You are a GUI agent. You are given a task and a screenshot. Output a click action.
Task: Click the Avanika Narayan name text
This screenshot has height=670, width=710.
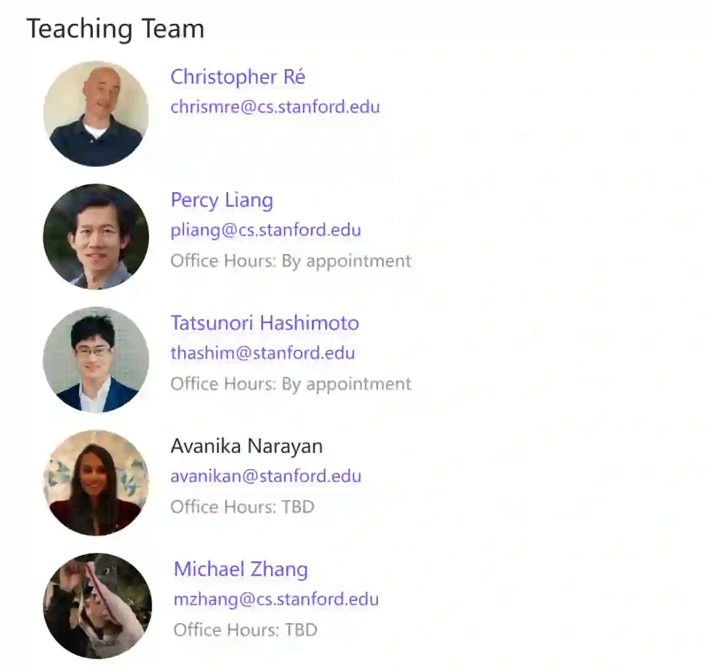click(x=247, y=446)
